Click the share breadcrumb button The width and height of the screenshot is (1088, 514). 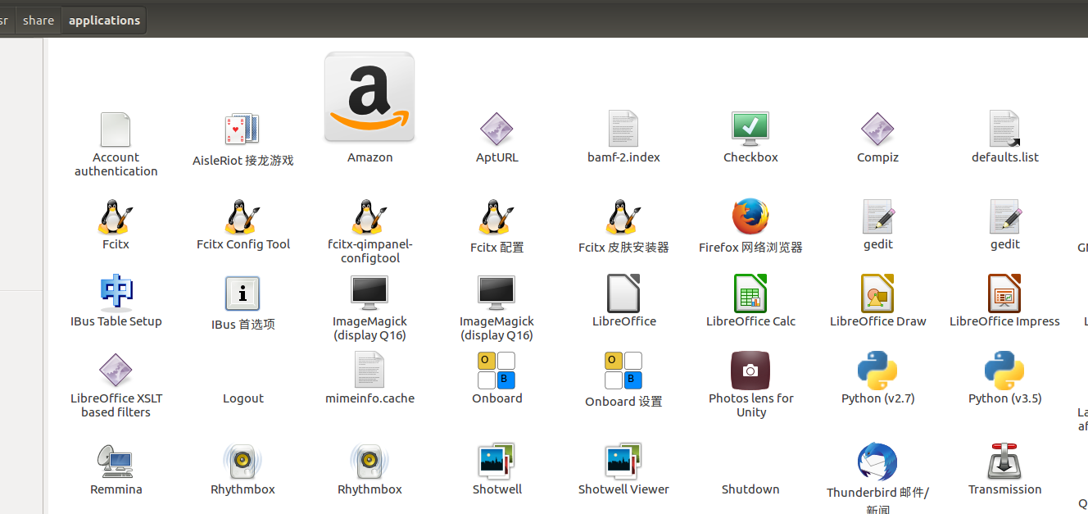tap(38, 20)
